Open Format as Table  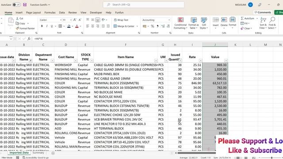click(194, 23)
